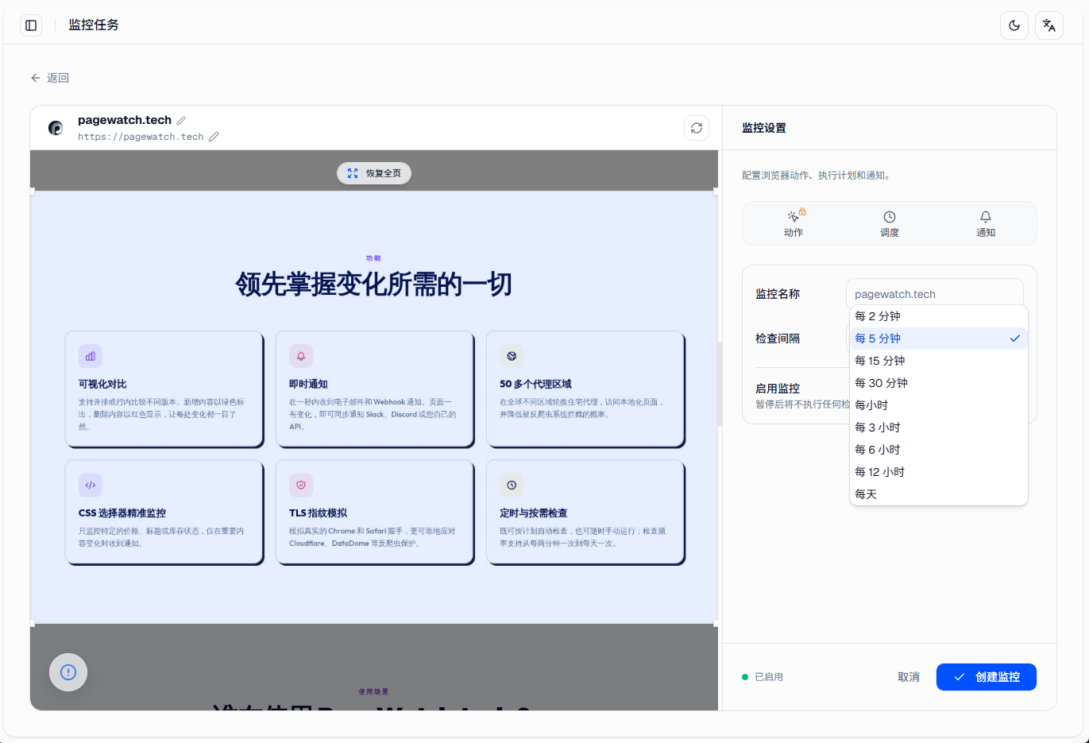Edit the pagewatch.tech title pencil icon
The image size is (1089, 743).
[181, 121]
